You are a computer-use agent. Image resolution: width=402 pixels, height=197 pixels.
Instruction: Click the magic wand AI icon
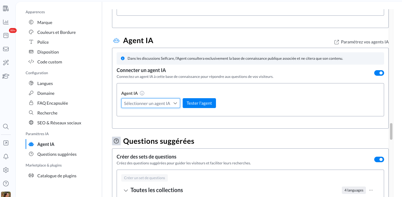coord(6,62)
